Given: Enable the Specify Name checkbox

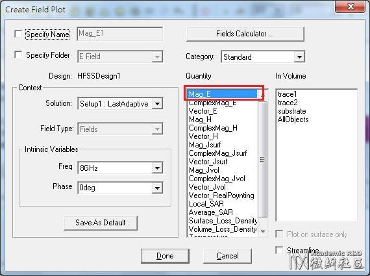Looking at the screenshot, I should point(18,34).
